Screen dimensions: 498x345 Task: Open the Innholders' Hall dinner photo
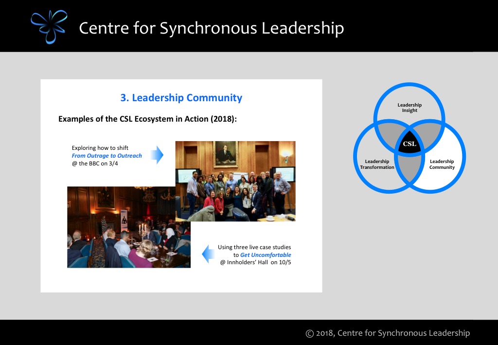tap(128, 227)
